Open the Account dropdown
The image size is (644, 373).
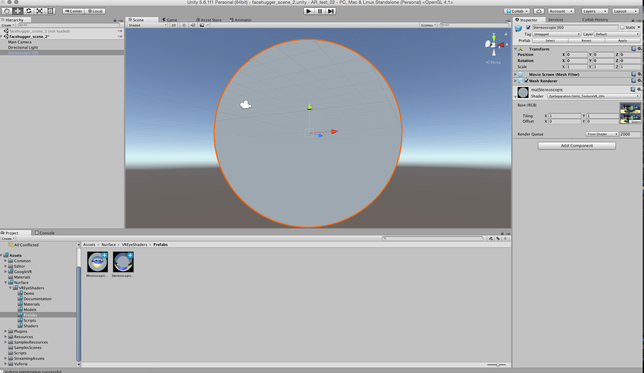click(x=561, y=11)
